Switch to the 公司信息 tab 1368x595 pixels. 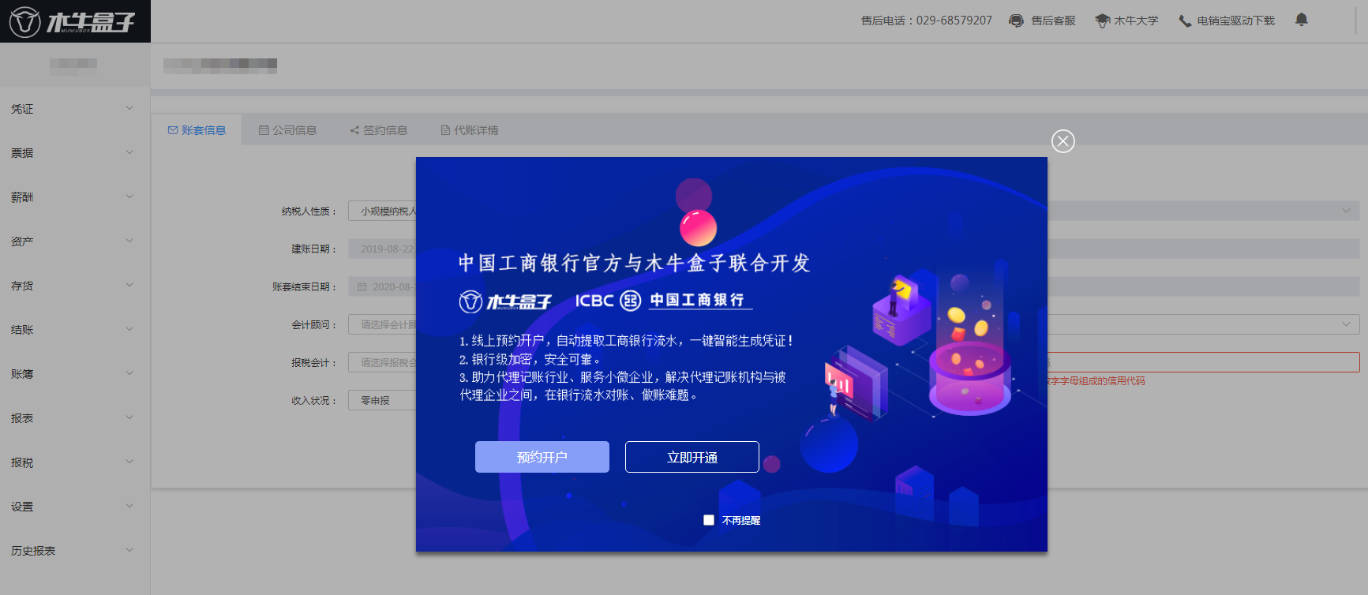(x=287, y=130)
